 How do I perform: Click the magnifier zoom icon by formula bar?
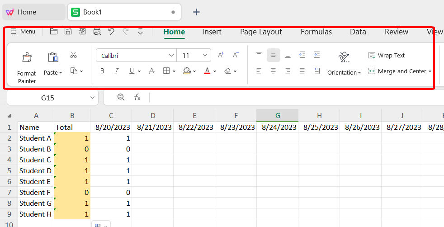click(x=121, y=97)
